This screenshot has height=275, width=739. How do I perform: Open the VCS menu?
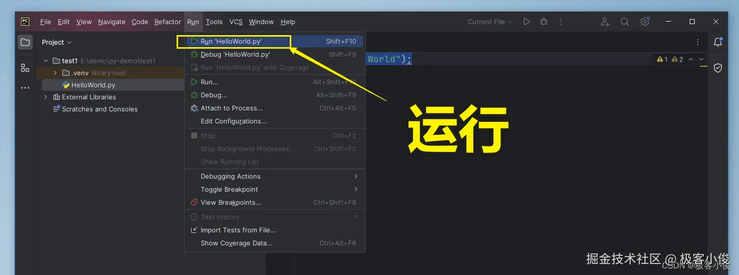click(x=236, y=22)
